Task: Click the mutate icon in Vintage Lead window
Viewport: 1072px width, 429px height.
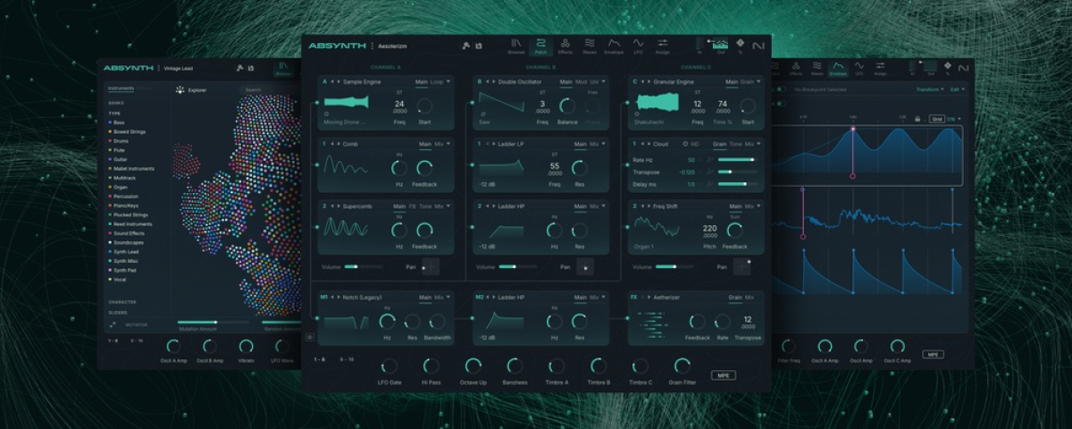Action: 239,68
